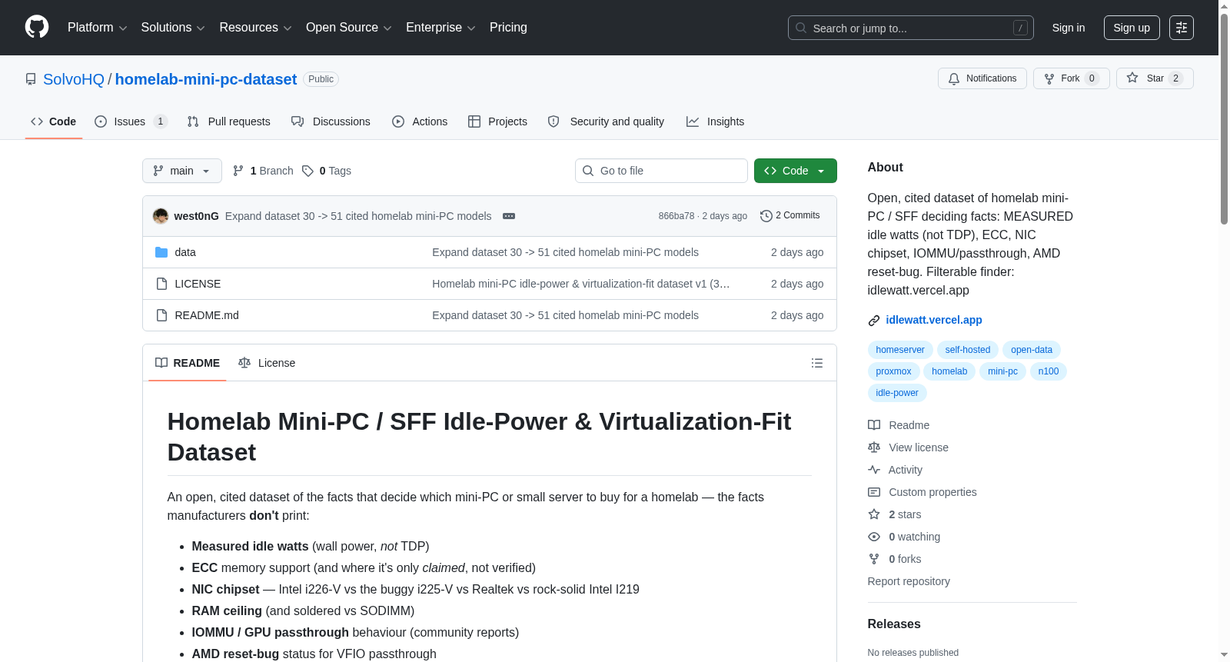The image size is (1230, 662).
Task: Open the Insights tab
Action: point(715,121)
